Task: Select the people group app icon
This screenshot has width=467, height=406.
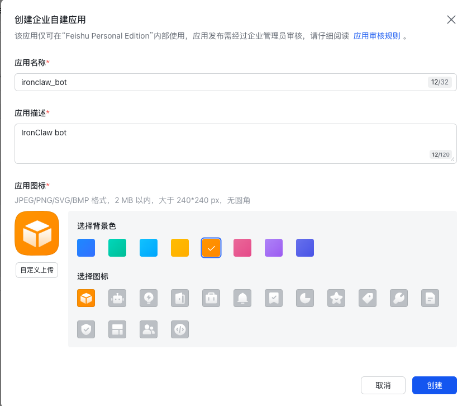Action: [x=149, y=329]
